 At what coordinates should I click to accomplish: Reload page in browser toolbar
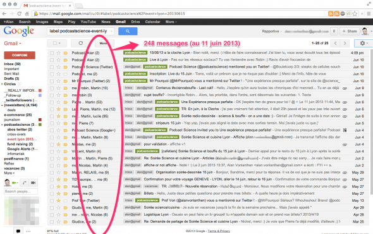(19, 13)
